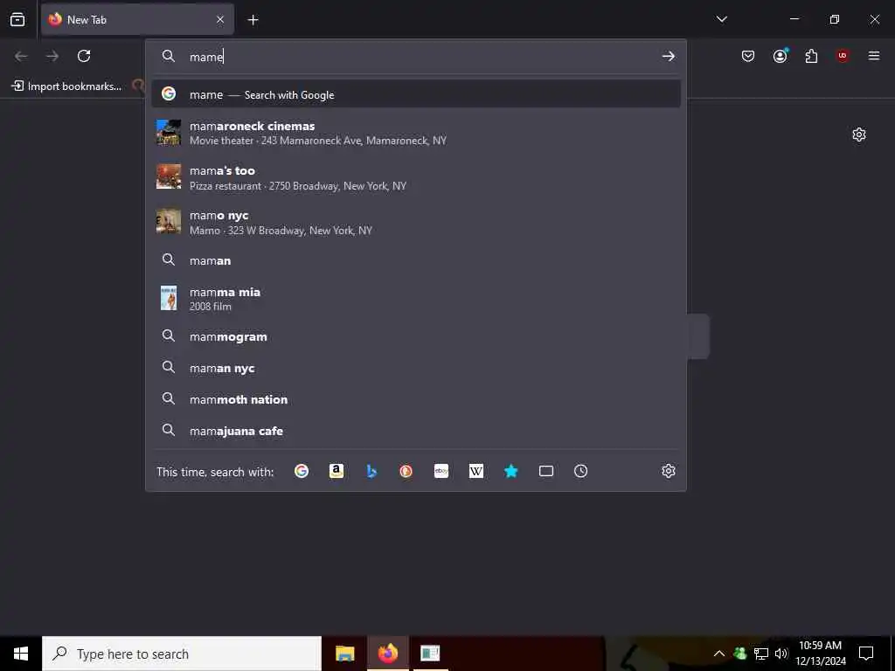895x671 pixels.
Task: Open the Extensions panel
Action: 811,56
